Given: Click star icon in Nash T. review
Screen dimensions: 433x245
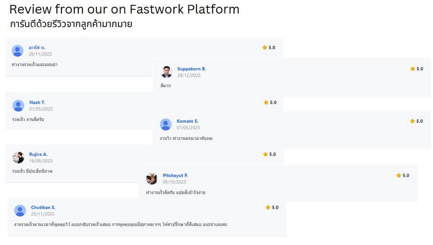Looking at the screenshot, I should click(x=266, y=102).
